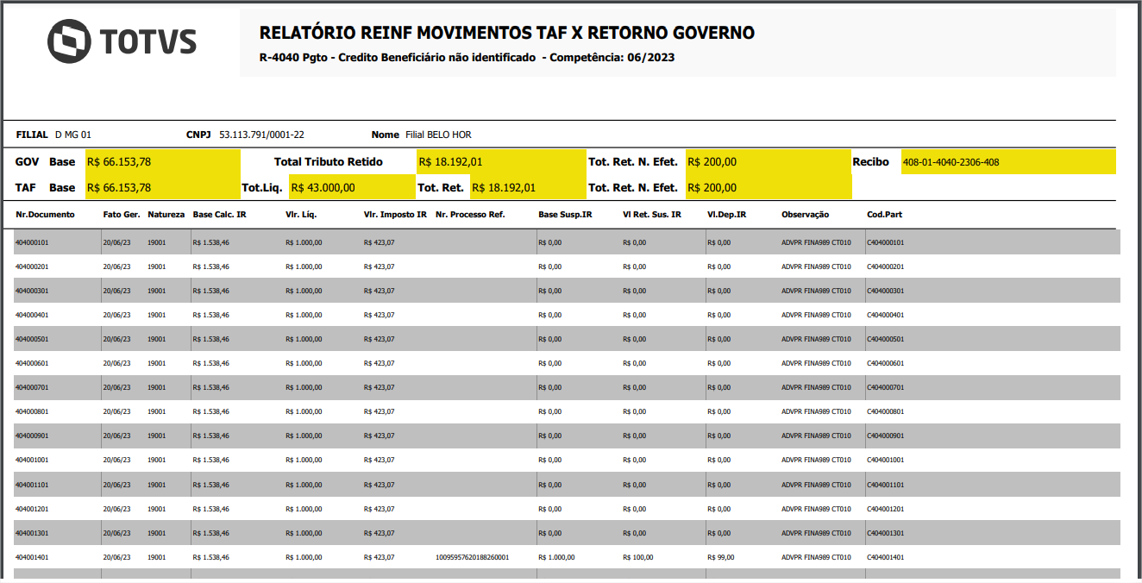Select document number 404000201
Viewport: 1142px width, 583px height.
(32, 267)
